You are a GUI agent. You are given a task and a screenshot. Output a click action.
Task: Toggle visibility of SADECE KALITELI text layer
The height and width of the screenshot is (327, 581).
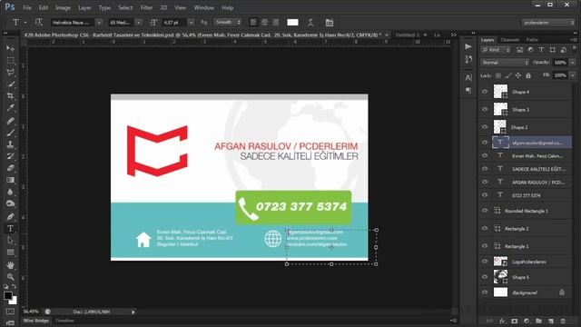485,169
